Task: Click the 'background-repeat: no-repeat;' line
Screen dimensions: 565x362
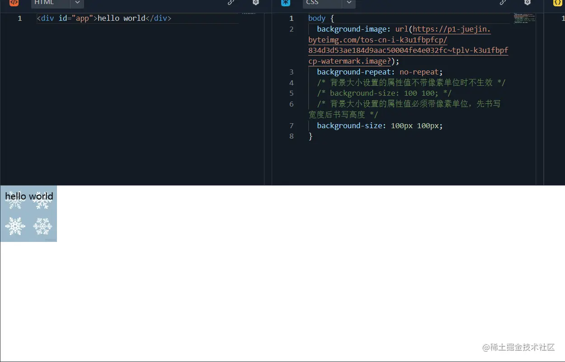Action: coord(380,72)
